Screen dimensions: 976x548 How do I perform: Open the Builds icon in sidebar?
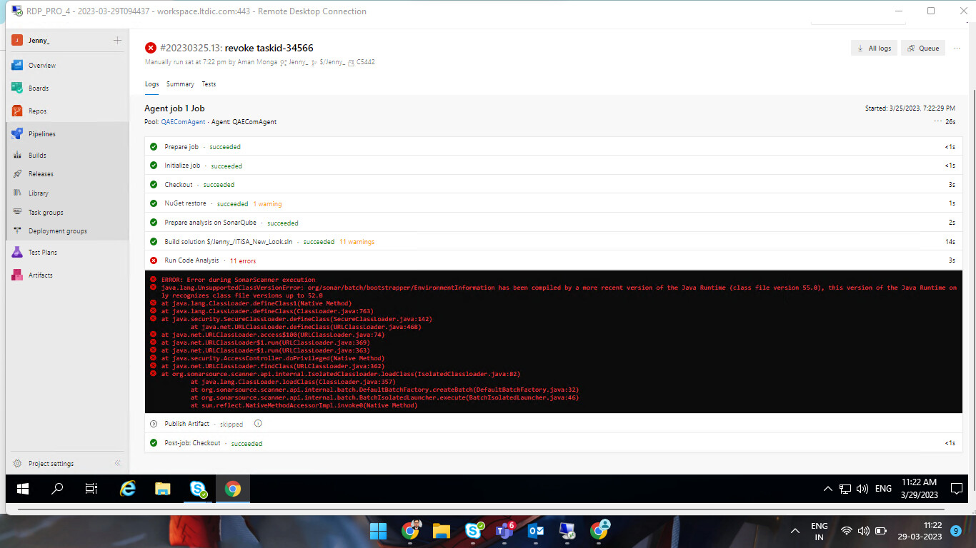[x=16, y=155]
